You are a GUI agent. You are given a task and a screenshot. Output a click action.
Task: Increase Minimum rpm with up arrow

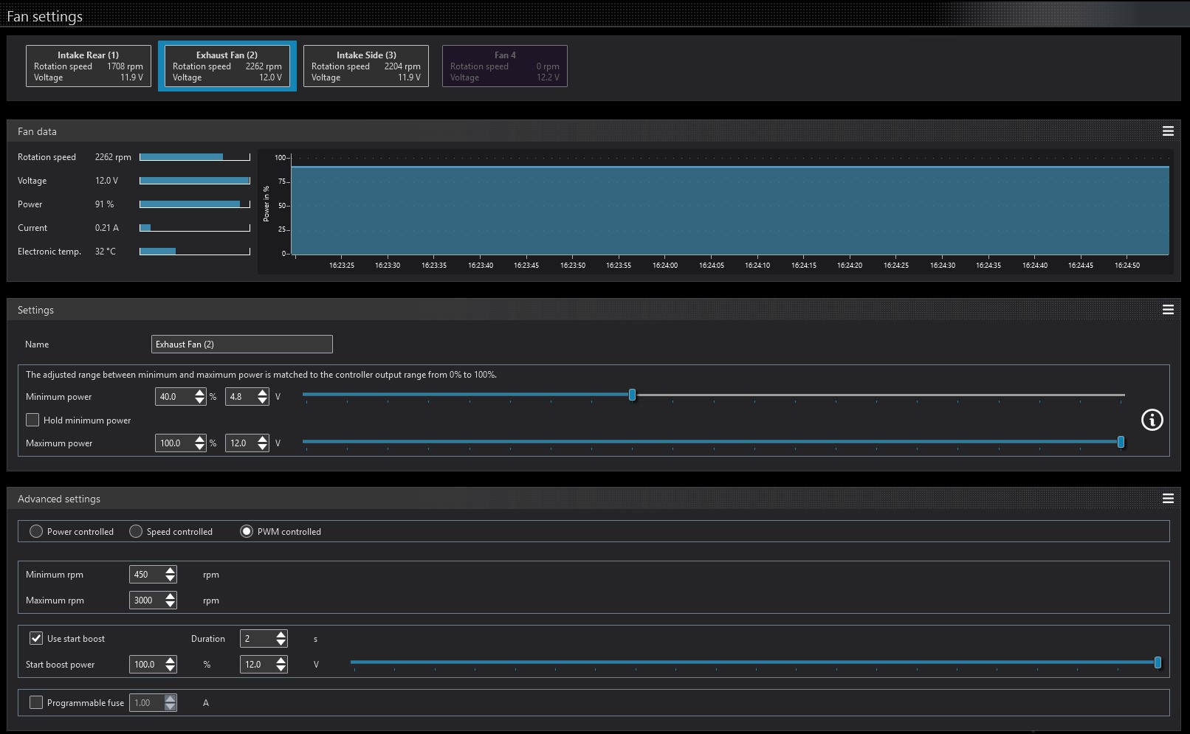(x=171, y=570)
